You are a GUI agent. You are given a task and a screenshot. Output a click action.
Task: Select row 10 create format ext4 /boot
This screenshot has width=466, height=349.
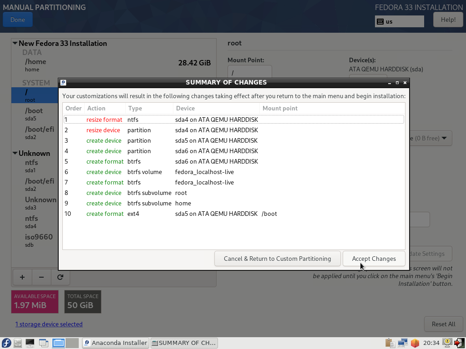click(233, 214)
